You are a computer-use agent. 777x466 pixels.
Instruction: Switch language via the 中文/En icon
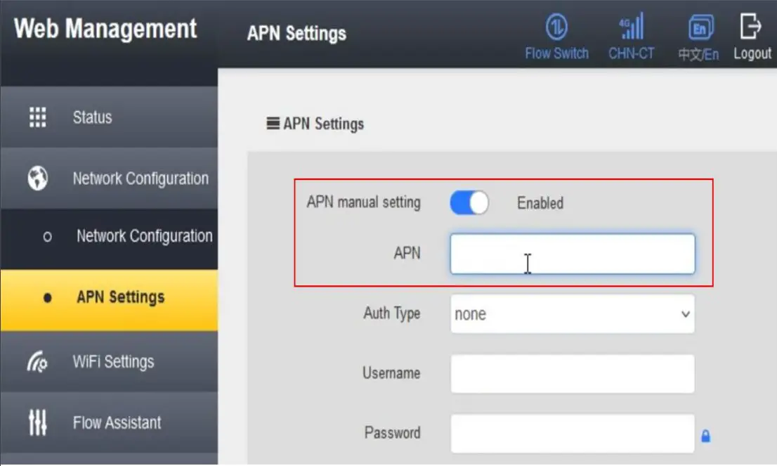coord(700,27)
